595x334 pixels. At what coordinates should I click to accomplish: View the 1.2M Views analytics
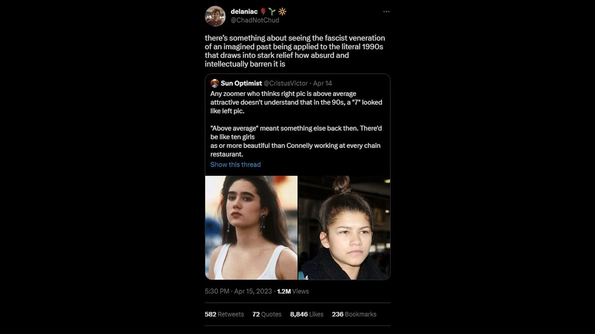point(293,291)
